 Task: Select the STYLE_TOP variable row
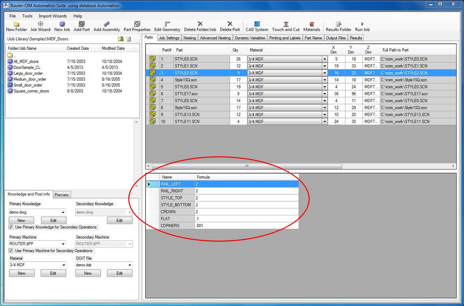coord(223,198)
